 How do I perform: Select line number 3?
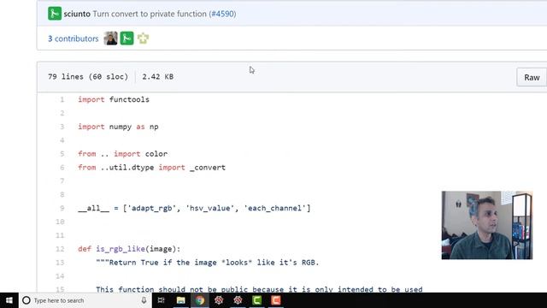click(x=62, y=127)
